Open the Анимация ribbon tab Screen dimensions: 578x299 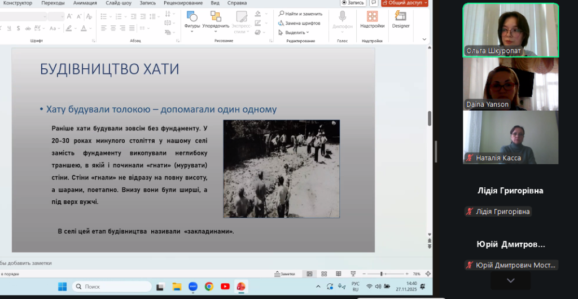pos(85,3)
